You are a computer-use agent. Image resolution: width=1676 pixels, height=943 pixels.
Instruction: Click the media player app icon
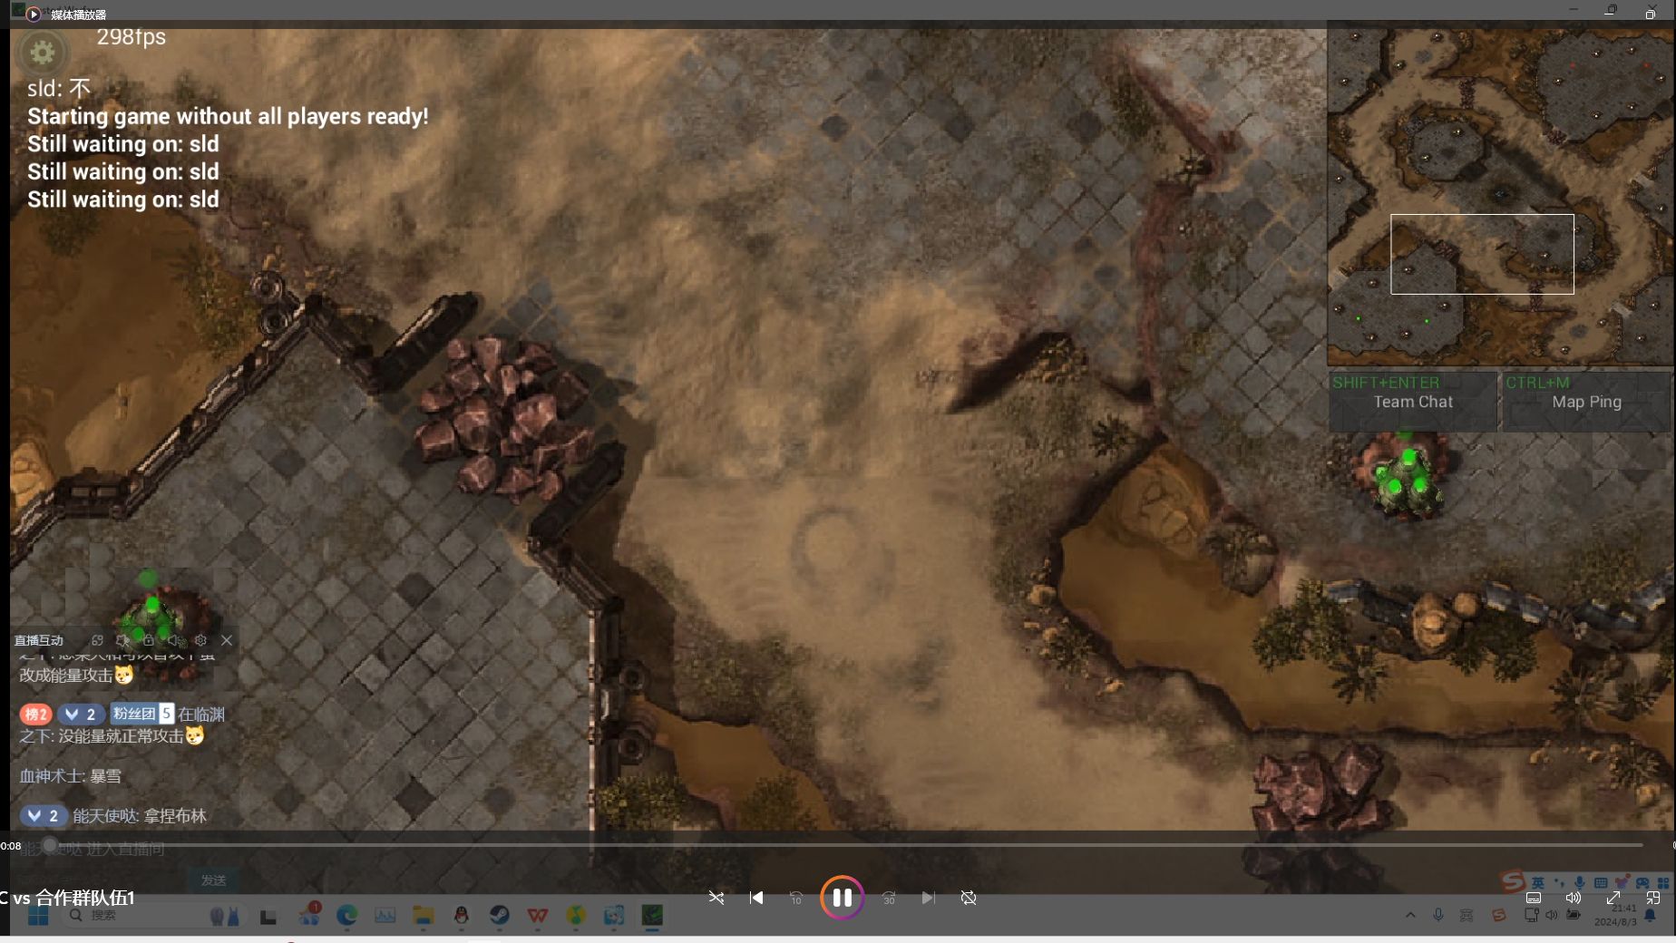(x=34, y=14)
